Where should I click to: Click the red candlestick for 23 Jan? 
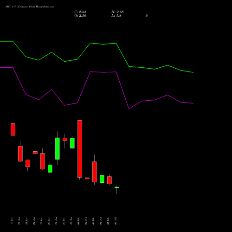click(x=43, y=161)
